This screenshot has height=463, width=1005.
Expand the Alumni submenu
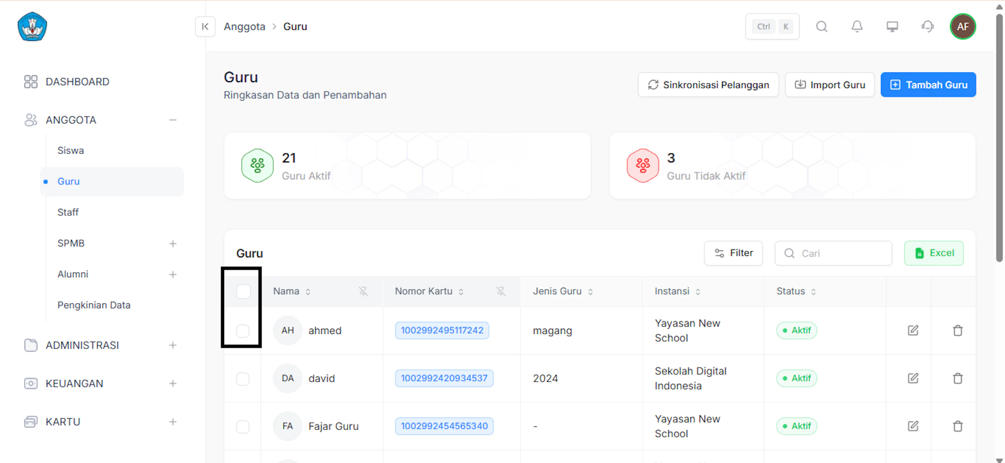(172, 274)
